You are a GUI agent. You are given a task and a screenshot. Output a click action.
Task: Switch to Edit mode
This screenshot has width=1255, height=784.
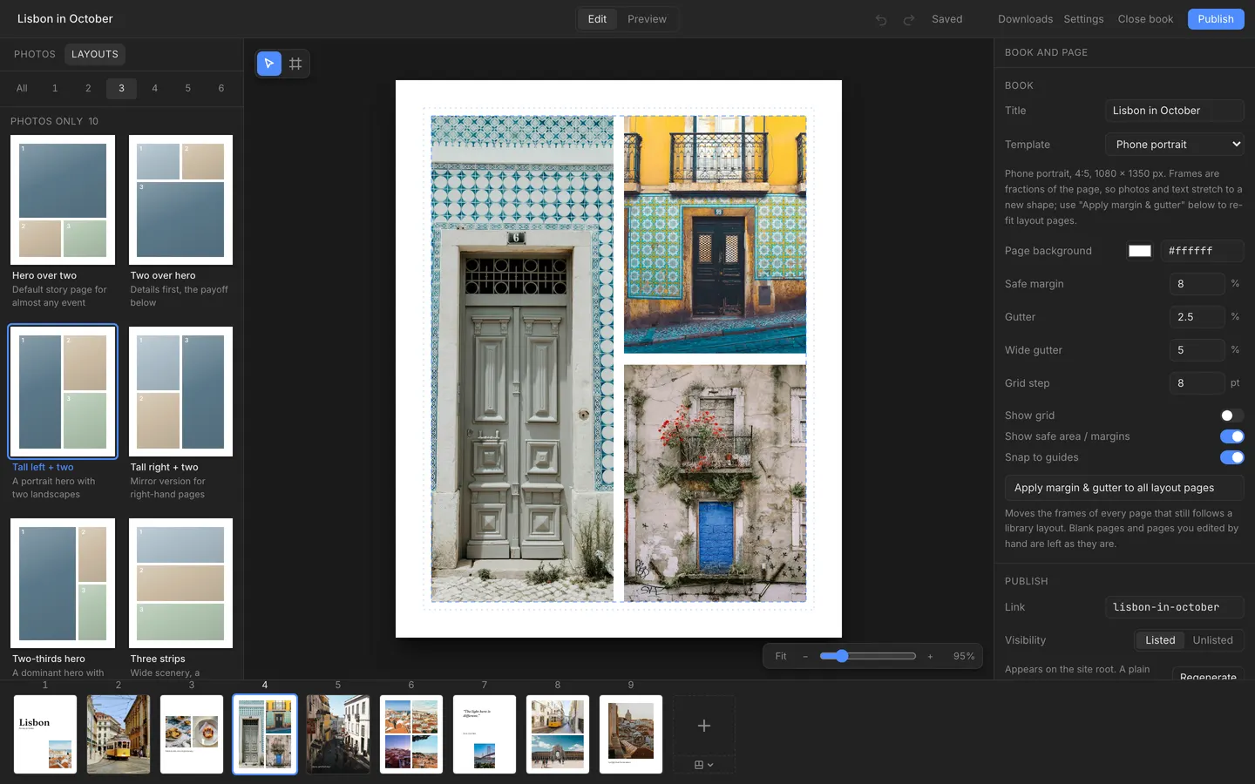(597, 19)
